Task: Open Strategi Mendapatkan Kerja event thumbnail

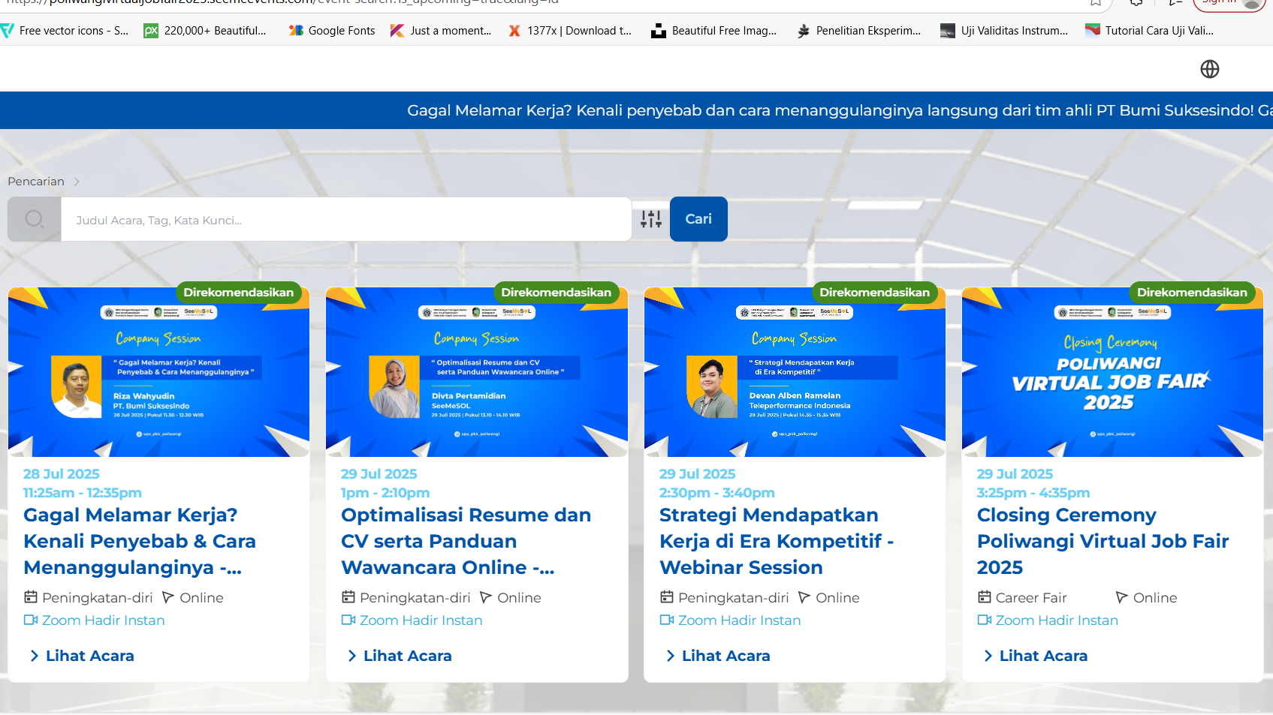Action: pos(795,372)
